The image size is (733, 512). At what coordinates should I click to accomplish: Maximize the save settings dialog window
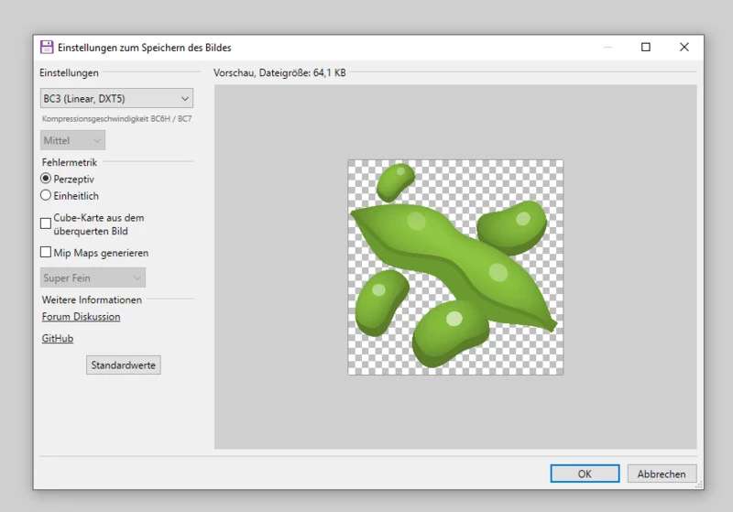[x=646, y=47]
